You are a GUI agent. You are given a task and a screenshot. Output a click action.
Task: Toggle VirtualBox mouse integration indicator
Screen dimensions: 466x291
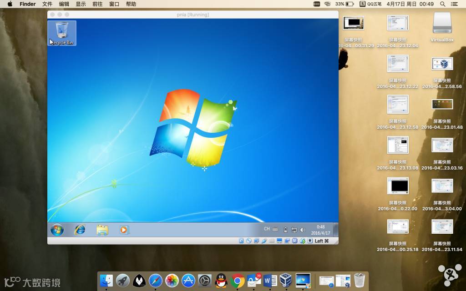point(302,241)
